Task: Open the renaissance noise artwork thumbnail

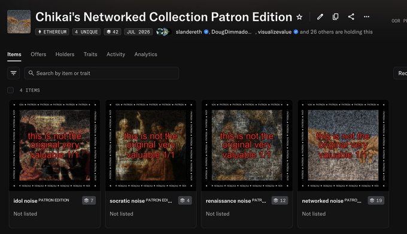Action: (x=247, y=145)
